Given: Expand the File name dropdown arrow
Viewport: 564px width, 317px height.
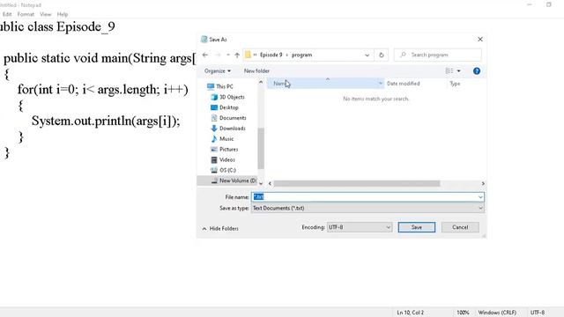Looking at the screenshot, I should pyautogui.click(x=480, y=197).
